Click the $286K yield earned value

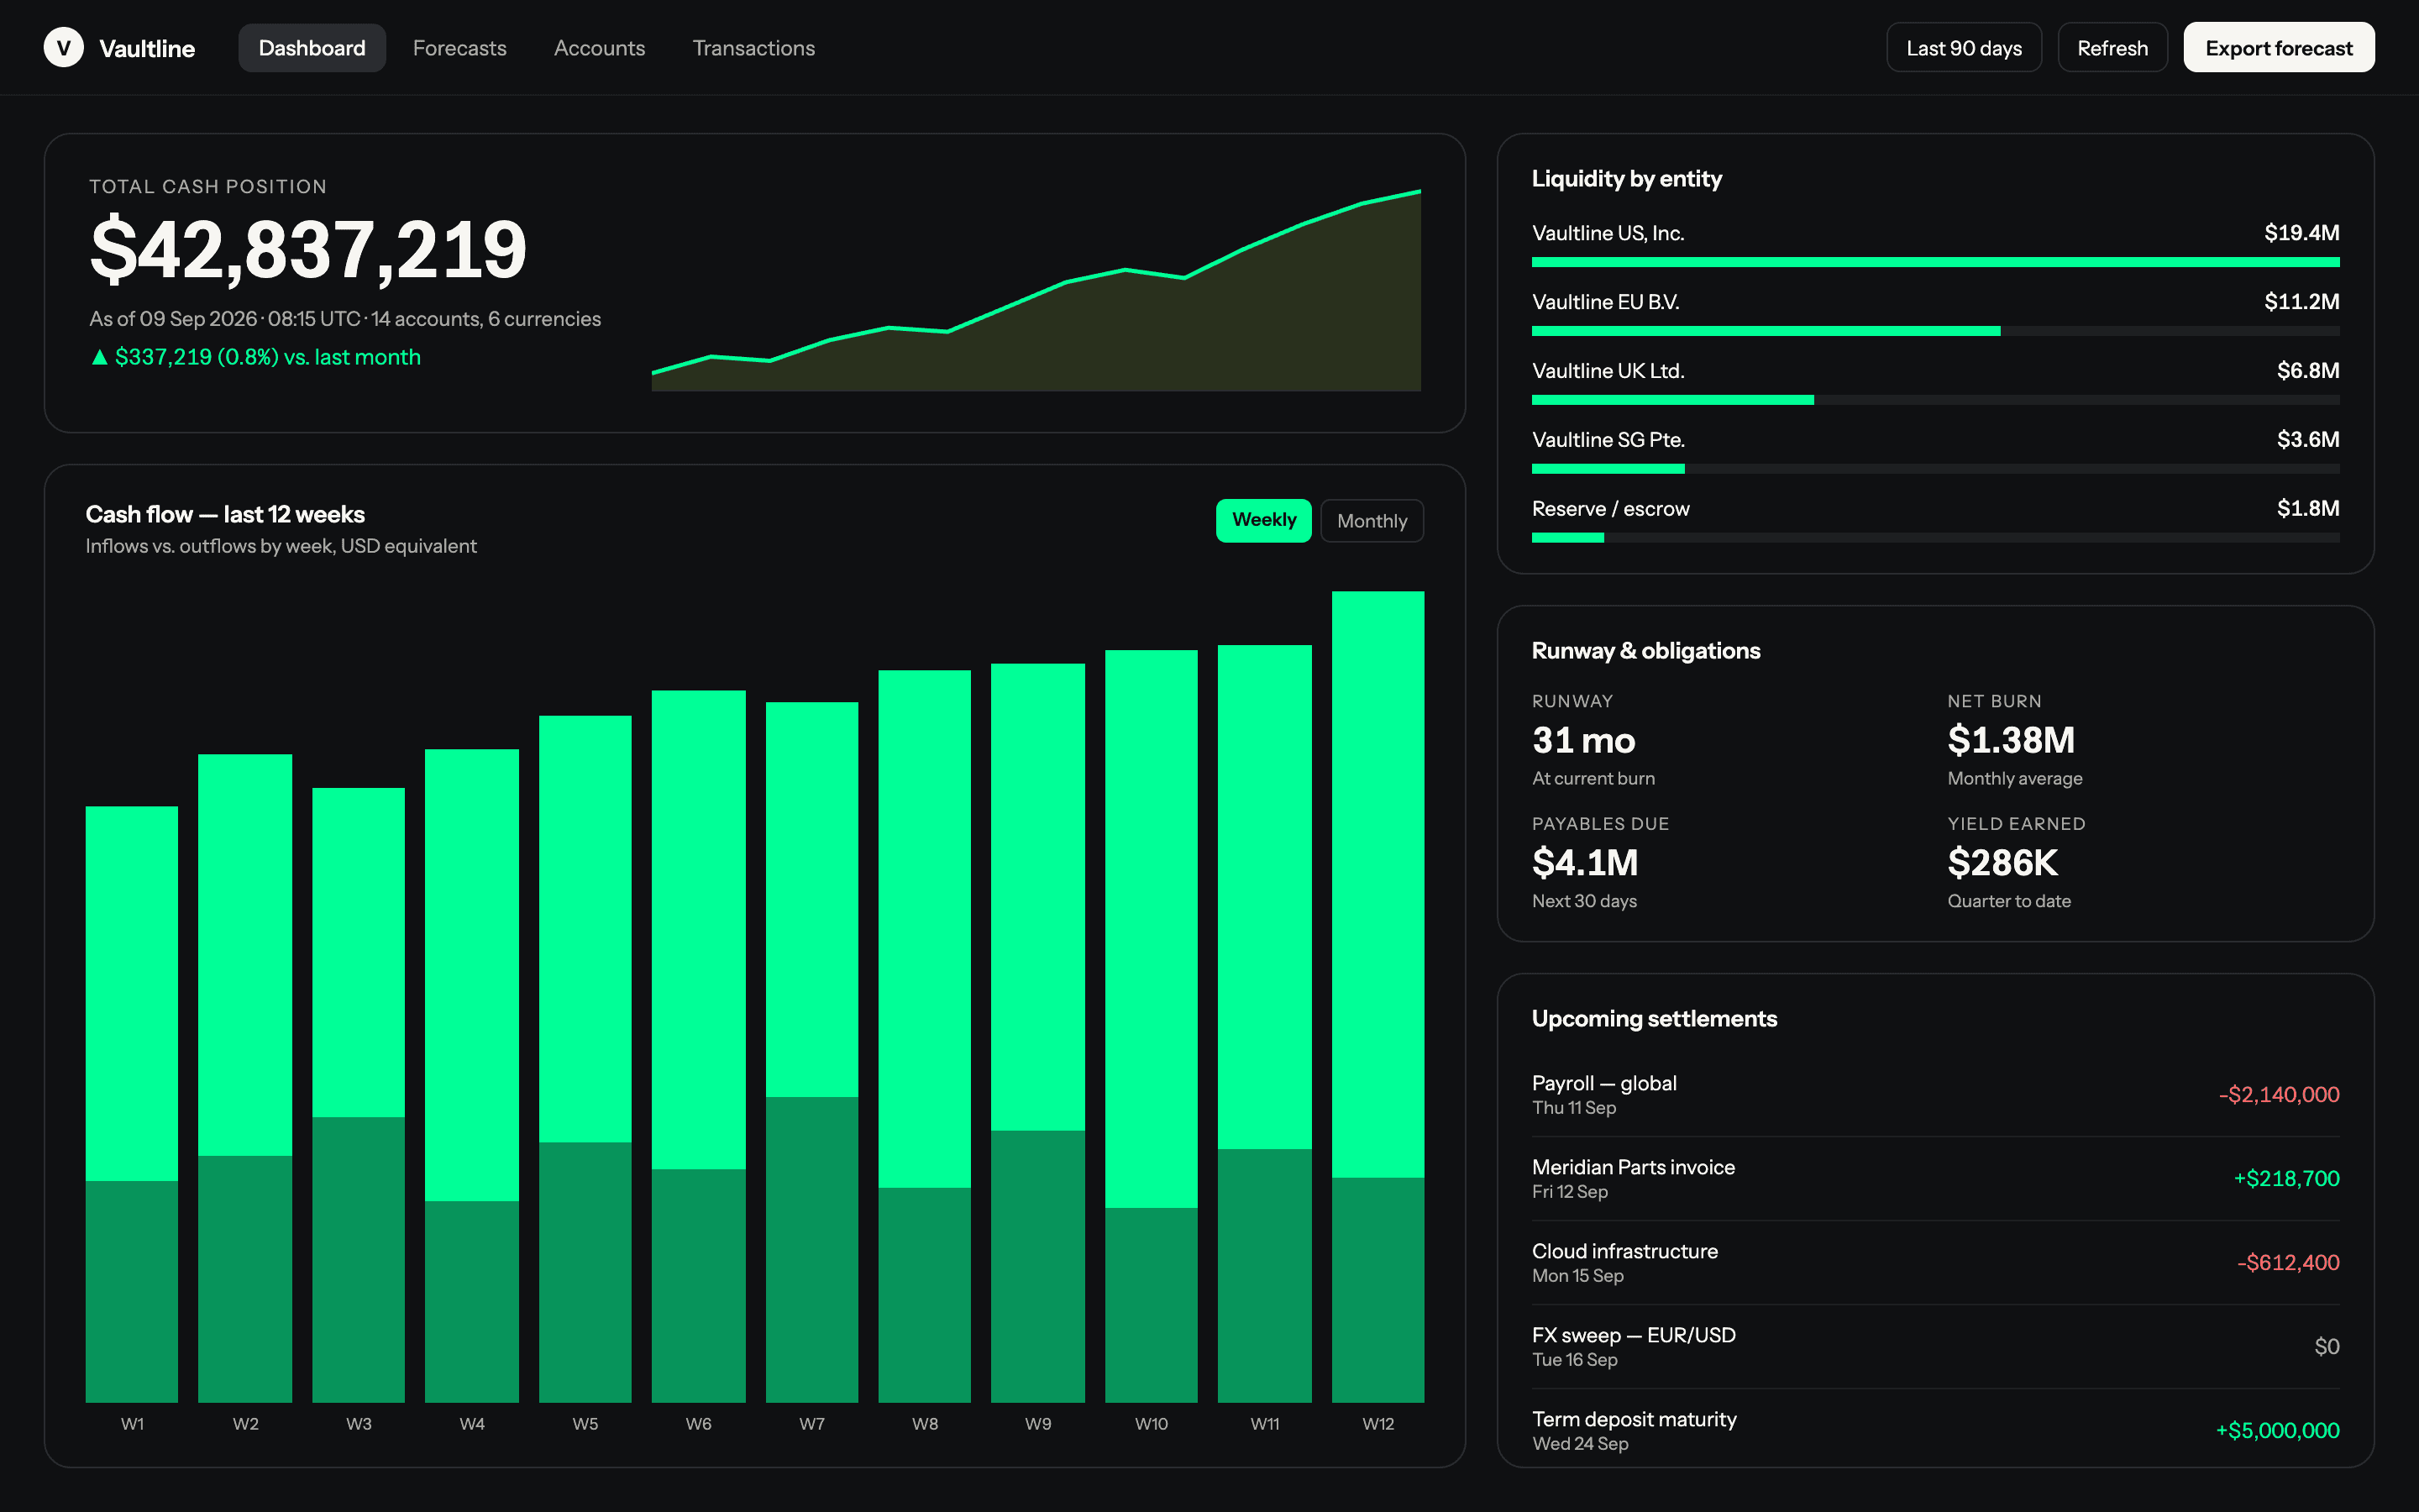click(x=2002, y=863)
